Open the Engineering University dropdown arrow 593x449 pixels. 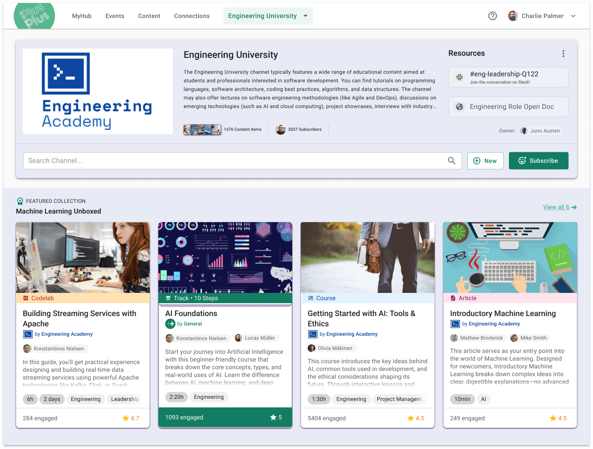tap(306, 16)
